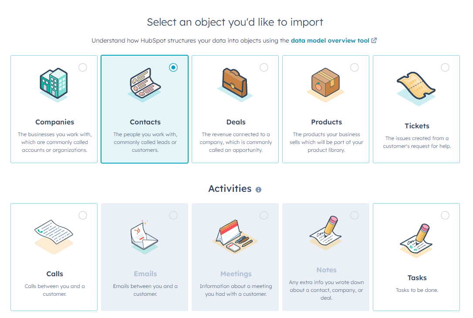Screen dimensions: 473x318
Task: Click the Contacts cards icon
Action: (x=145, y=84)
